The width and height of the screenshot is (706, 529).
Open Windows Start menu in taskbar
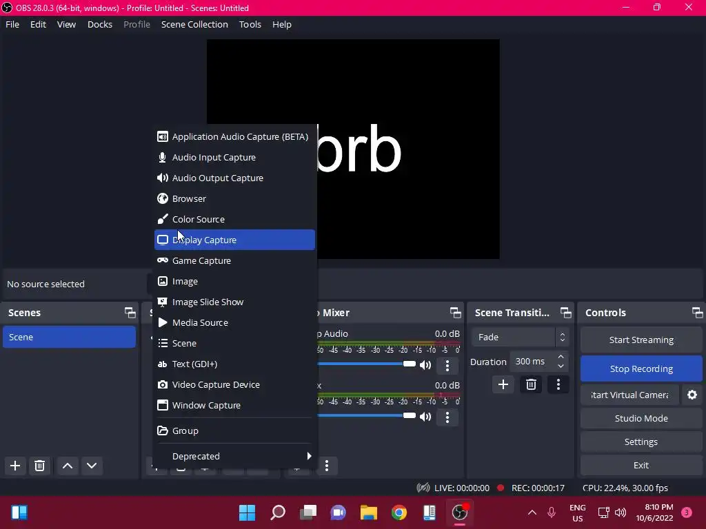click(247, 512)
